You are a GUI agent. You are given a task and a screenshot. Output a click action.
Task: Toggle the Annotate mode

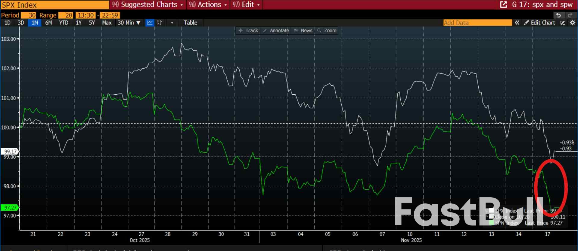click(x=276, y=30)
